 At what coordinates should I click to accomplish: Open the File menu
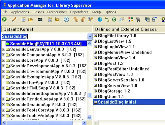5,12
